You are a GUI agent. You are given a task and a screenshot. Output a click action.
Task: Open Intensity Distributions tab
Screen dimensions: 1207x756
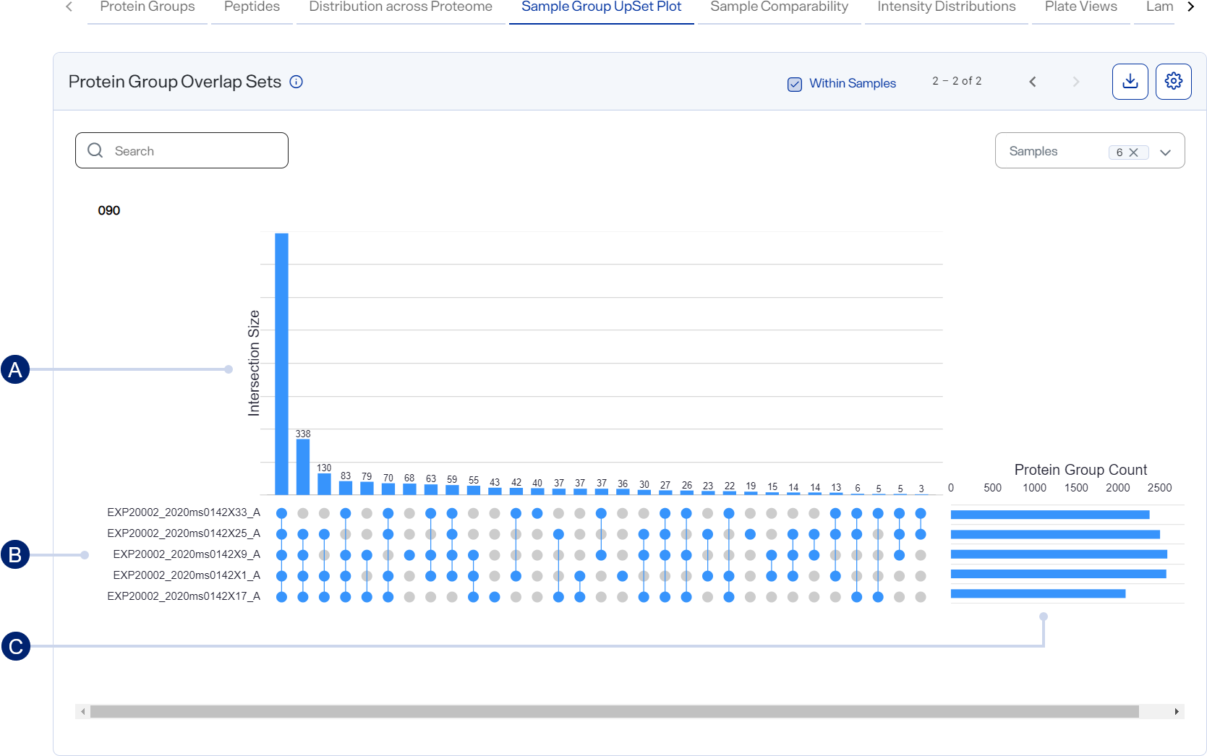[946, 9]
